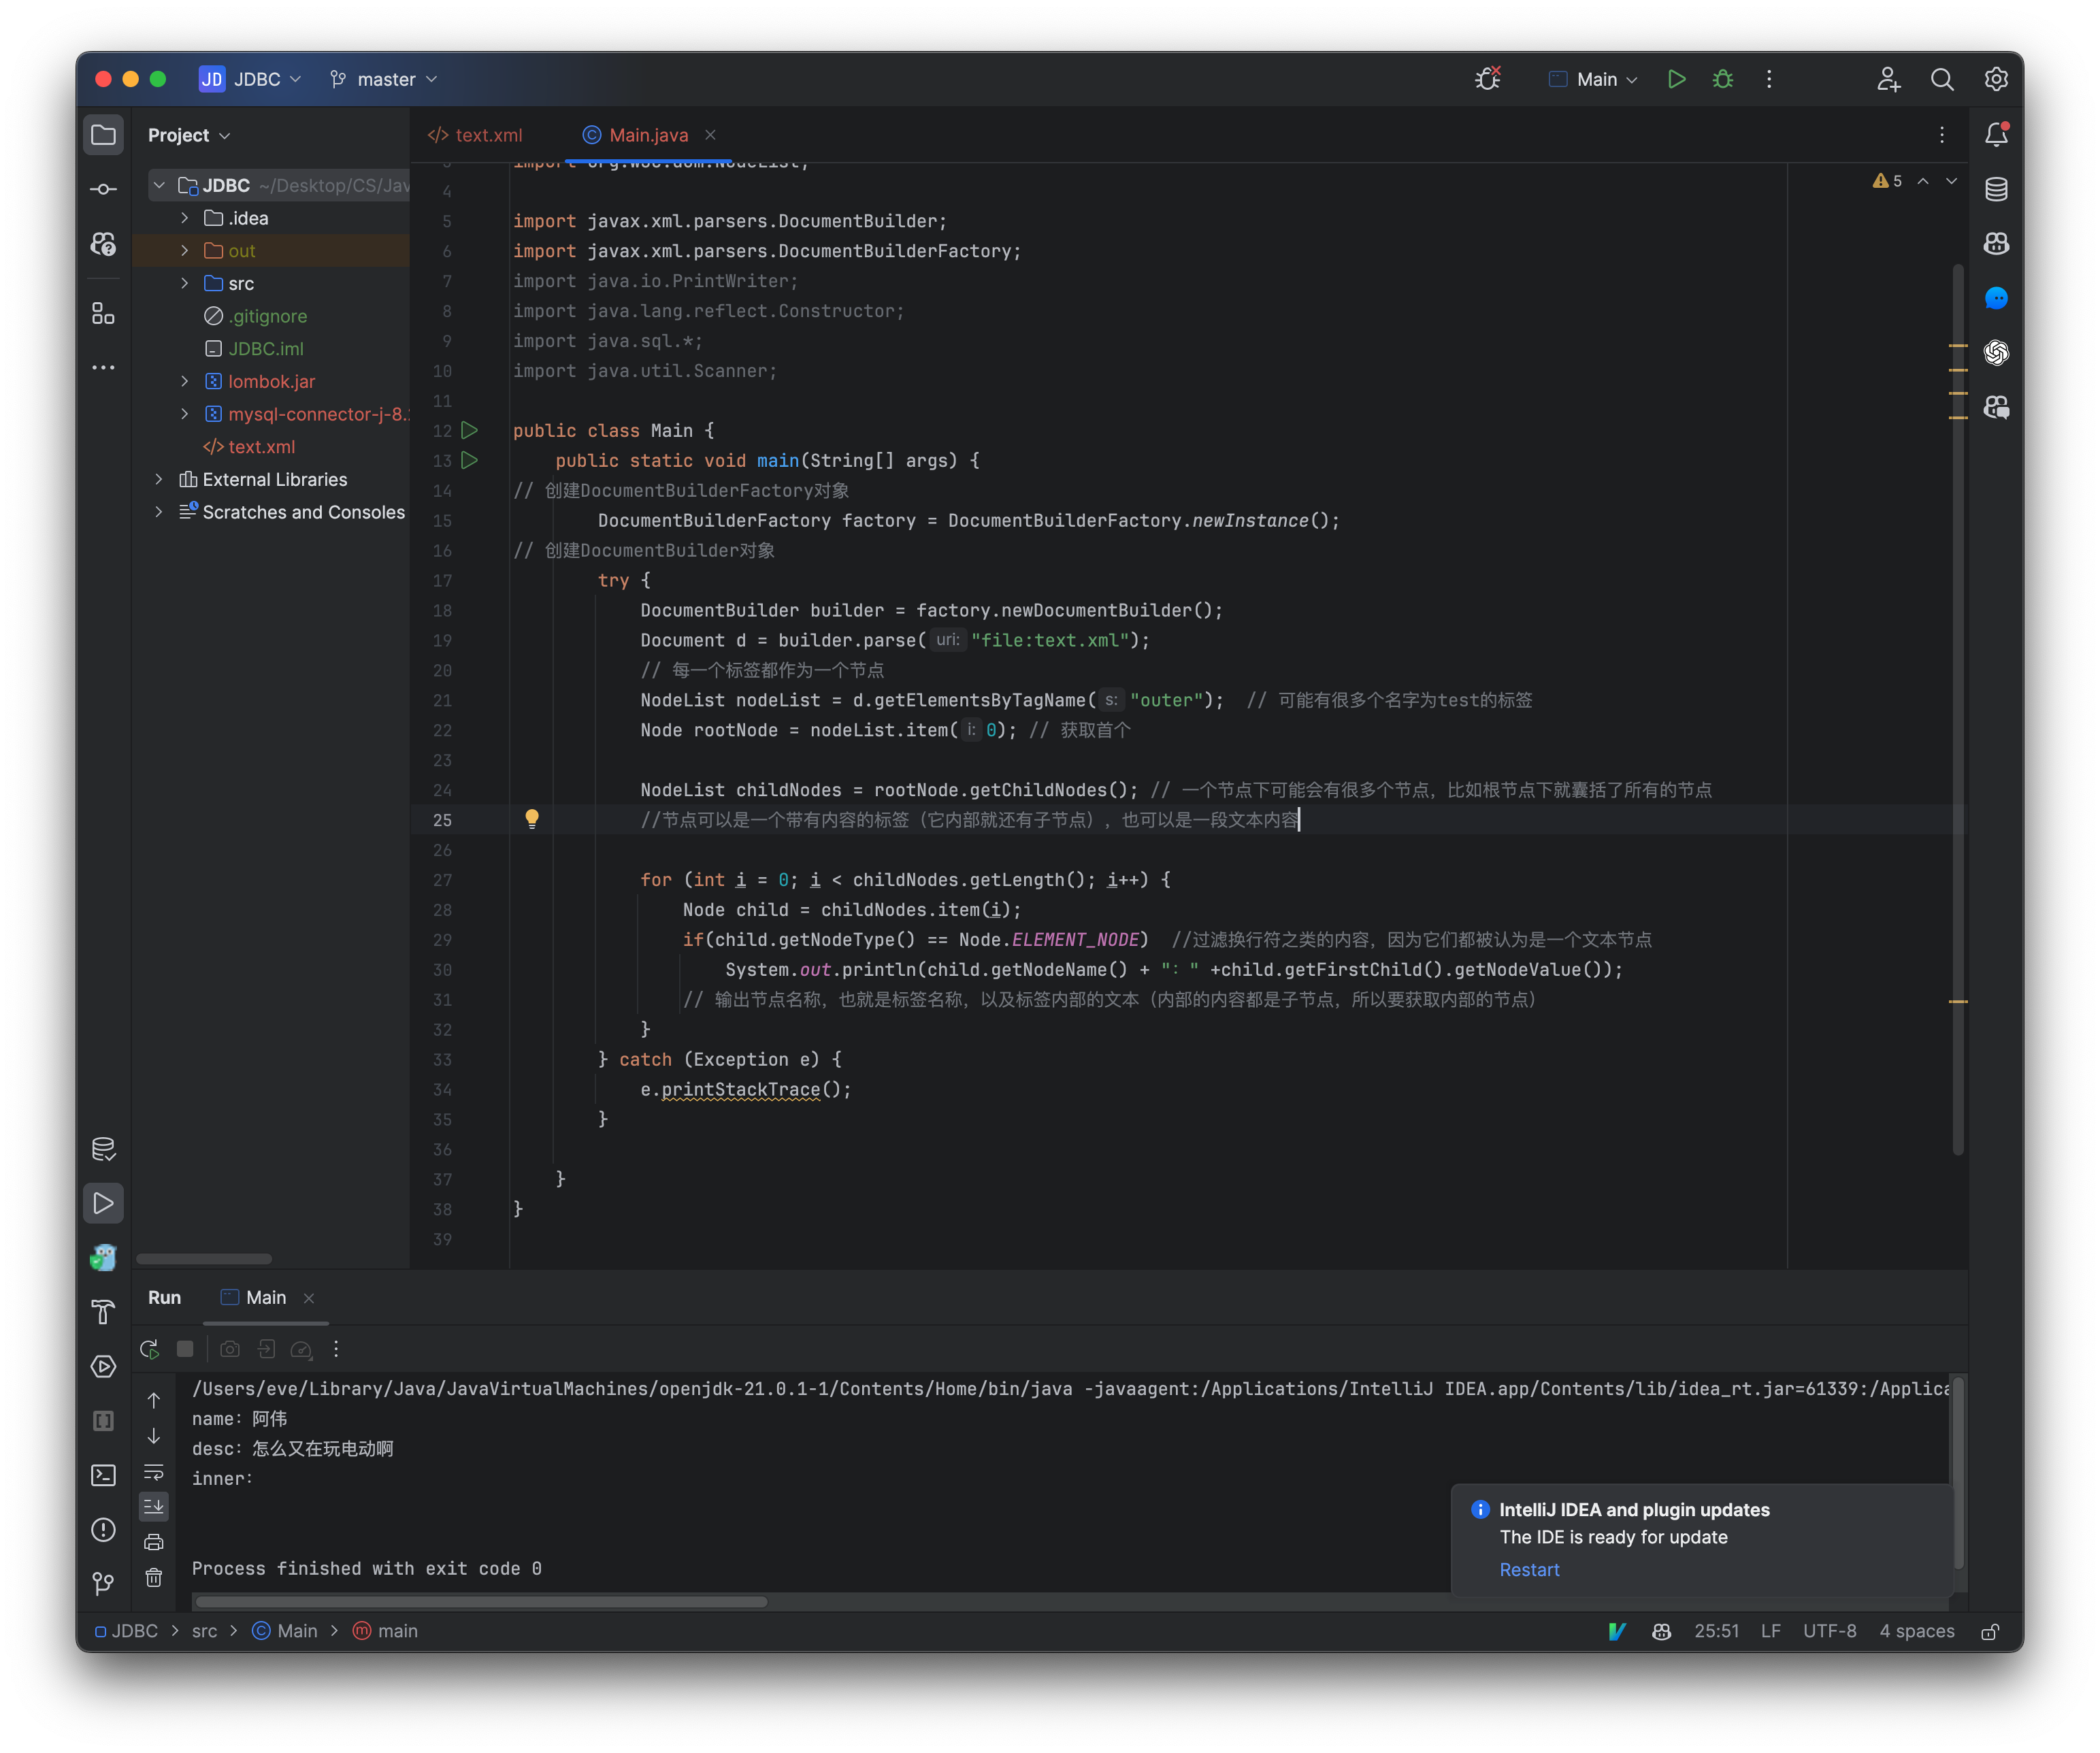Viewport: 2100px width, 1753px height.
Task: Click the master branch dropdown selector
Action: [385, 77]
